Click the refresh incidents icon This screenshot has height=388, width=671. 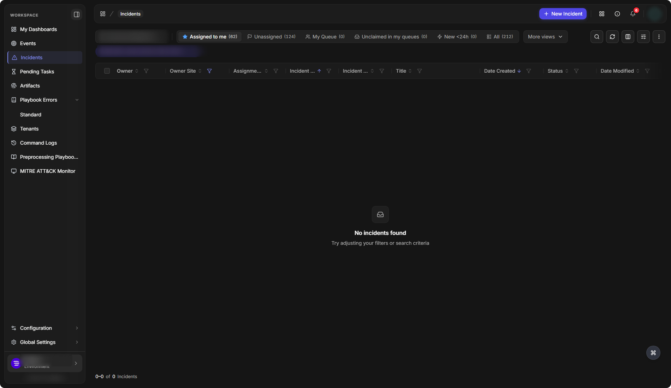click(612, 37)
